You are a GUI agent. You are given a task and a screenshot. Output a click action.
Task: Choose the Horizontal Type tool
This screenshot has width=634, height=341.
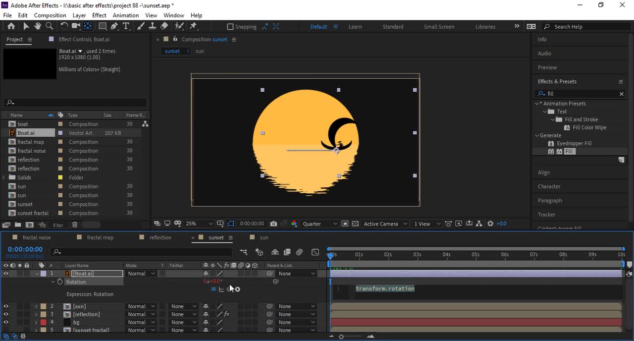(126, 26)
